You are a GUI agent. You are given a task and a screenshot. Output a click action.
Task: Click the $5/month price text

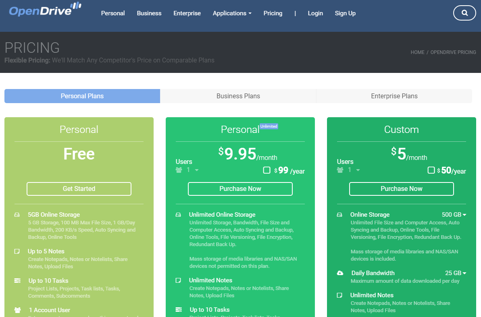pos(409,154)
